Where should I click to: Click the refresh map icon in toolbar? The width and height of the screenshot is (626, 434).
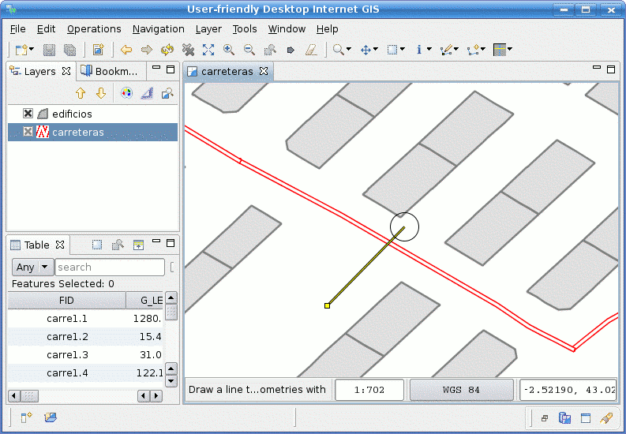click(x=167, y=50)
